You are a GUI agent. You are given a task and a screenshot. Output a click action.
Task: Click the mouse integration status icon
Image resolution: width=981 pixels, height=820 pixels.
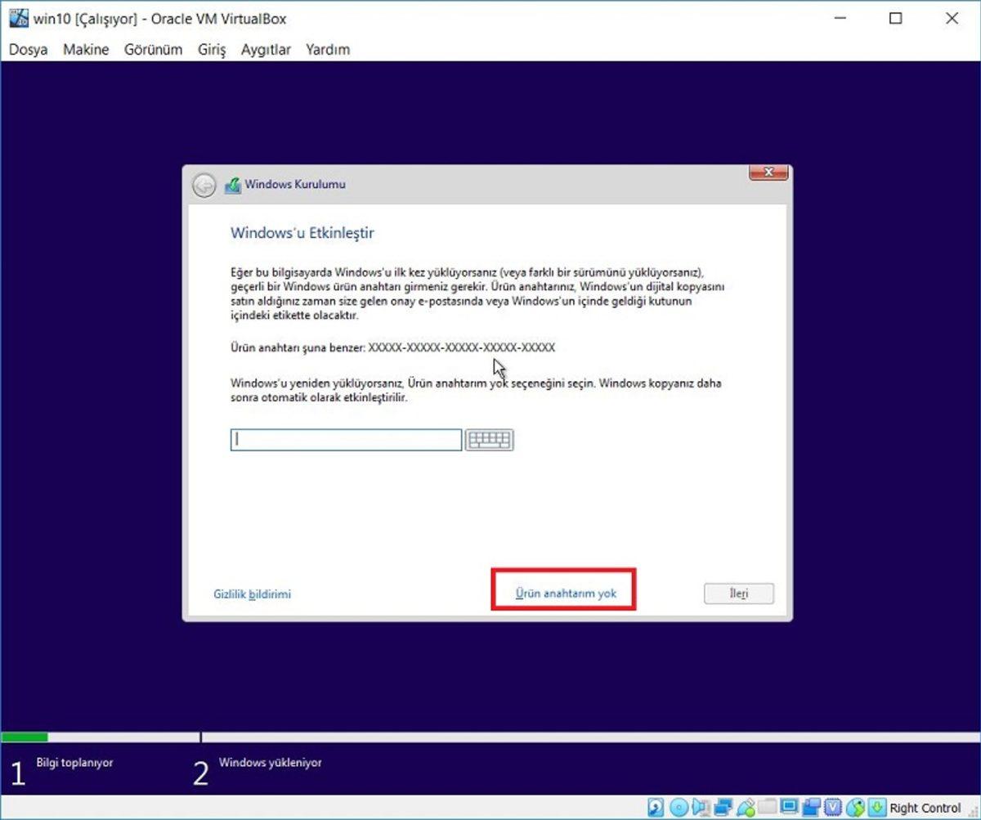855,808
